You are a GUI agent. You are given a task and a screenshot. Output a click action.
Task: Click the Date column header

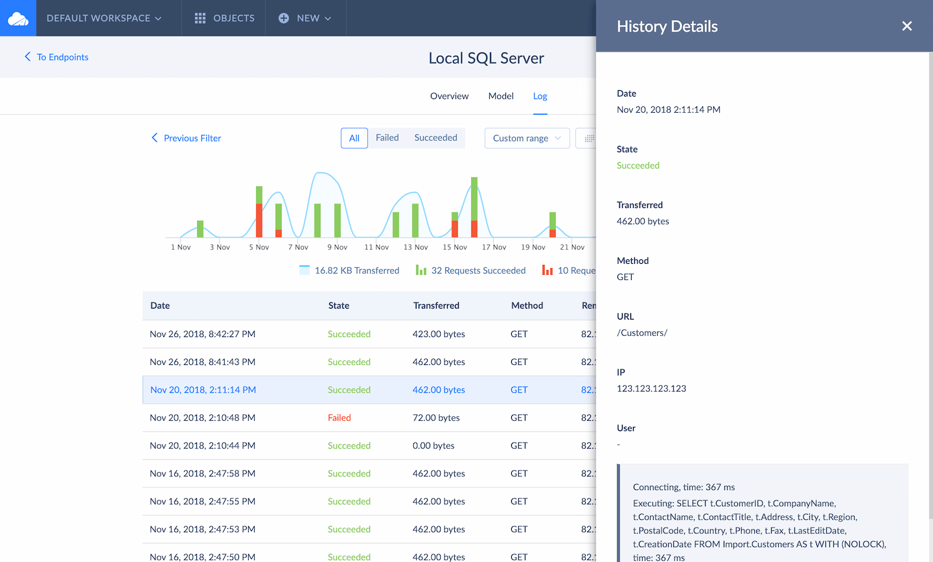tap(160, 305)
